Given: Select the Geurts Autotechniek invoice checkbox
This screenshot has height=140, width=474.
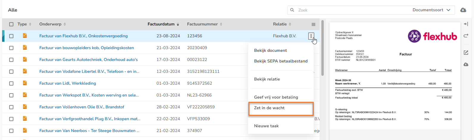Looking at the screenshot, I should point(11,60).
